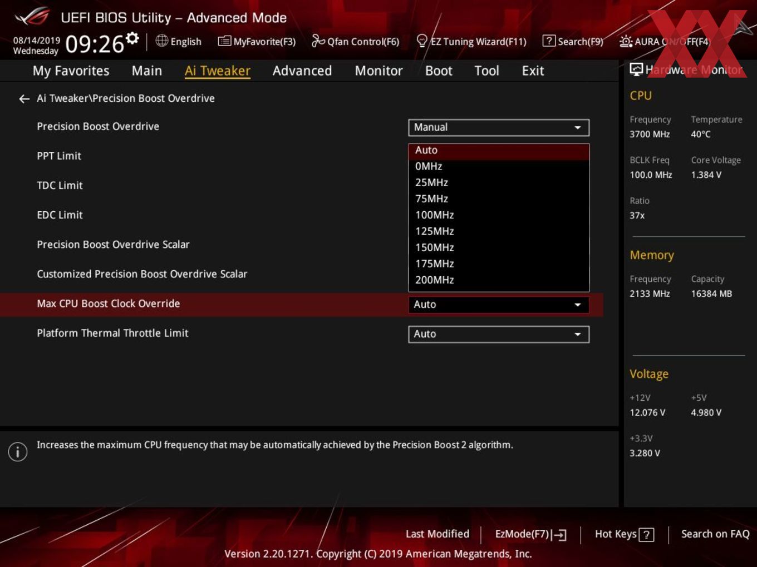The width and height of the screenshot is (757, 567).
Task: Click the Ratio value 37x
Action: click(637, 215)
